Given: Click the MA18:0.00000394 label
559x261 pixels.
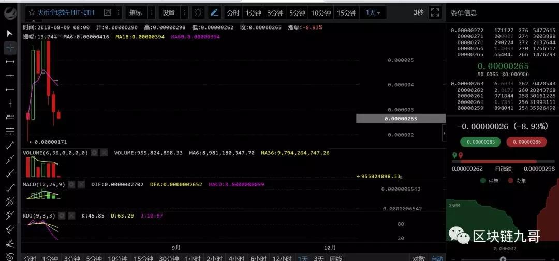Looking at the screenshot, I should (140, 37).
